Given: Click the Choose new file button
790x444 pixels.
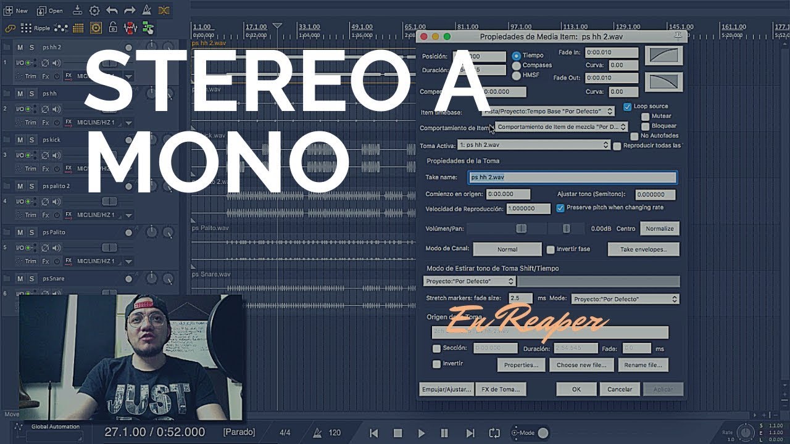Looking at the screenshot, I should tap(581, 364).
